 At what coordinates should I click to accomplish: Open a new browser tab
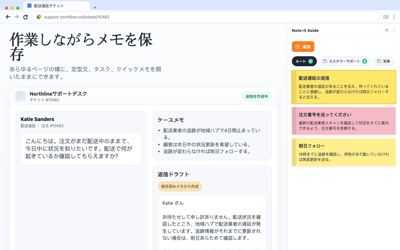pyautogui.click(x=95, y=7)
